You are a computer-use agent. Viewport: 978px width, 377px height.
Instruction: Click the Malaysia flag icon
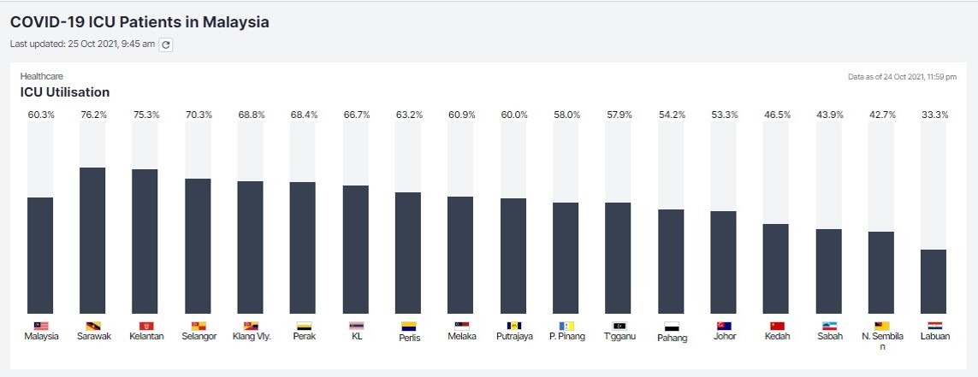pos(41,326)
